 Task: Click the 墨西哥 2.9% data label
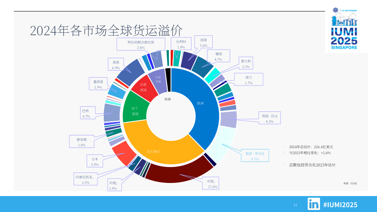98,84
